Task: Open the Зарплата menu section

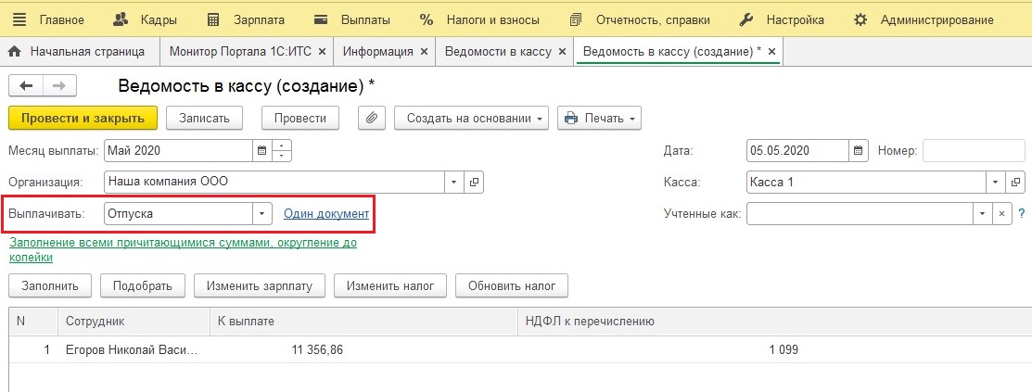Action: pos(246,19)
